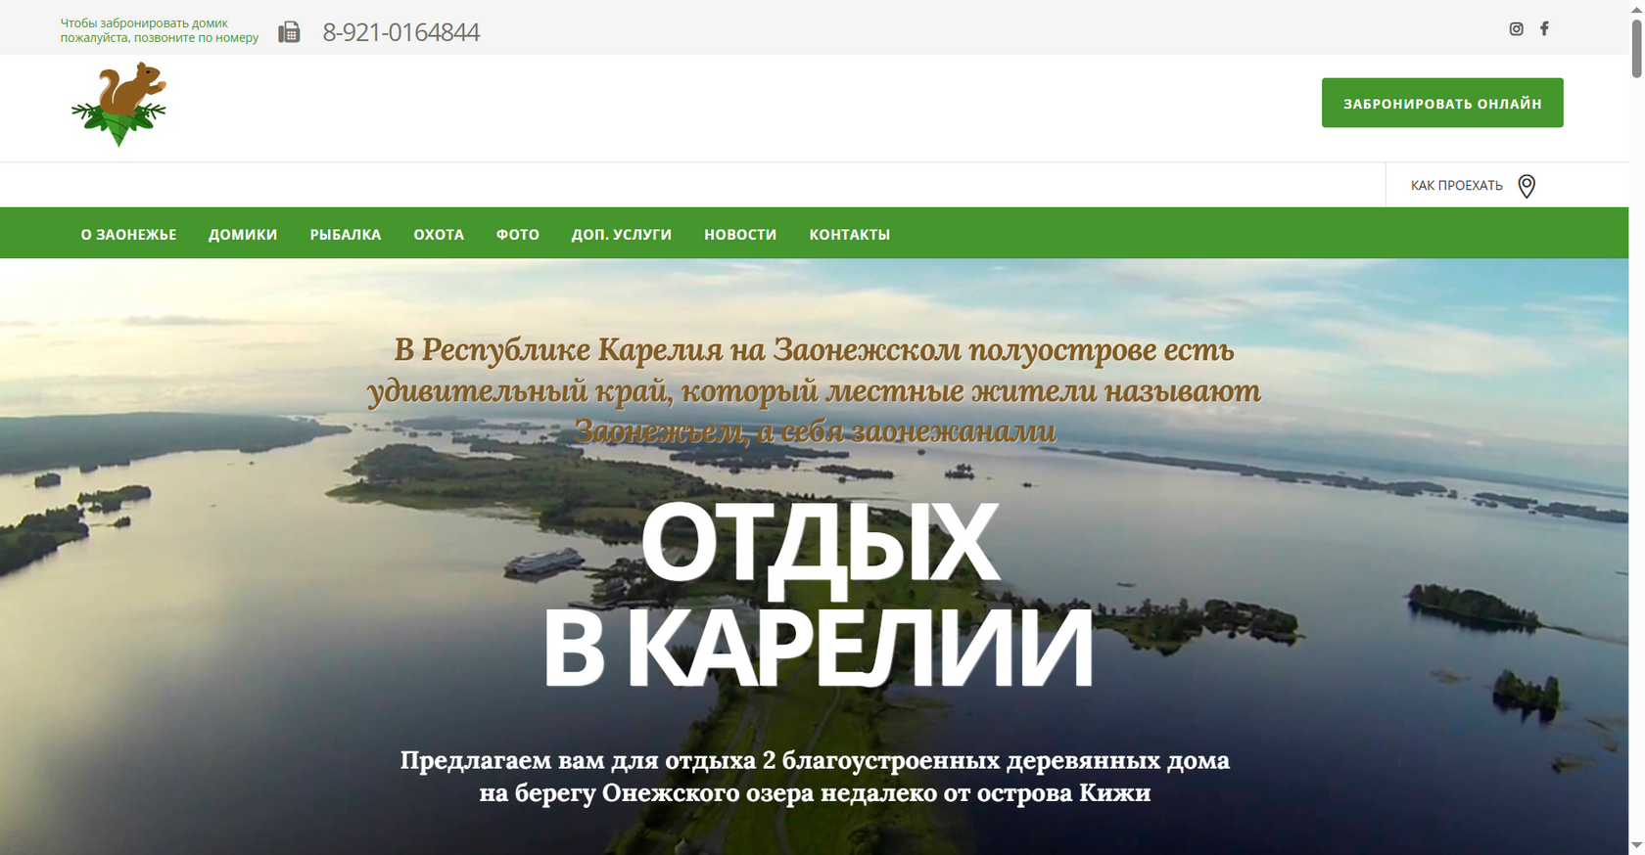This screenshot has width=1645, height=855.
Task: Click the map pin location icon
Action: pyautogui.click(x=1527, y=186)
